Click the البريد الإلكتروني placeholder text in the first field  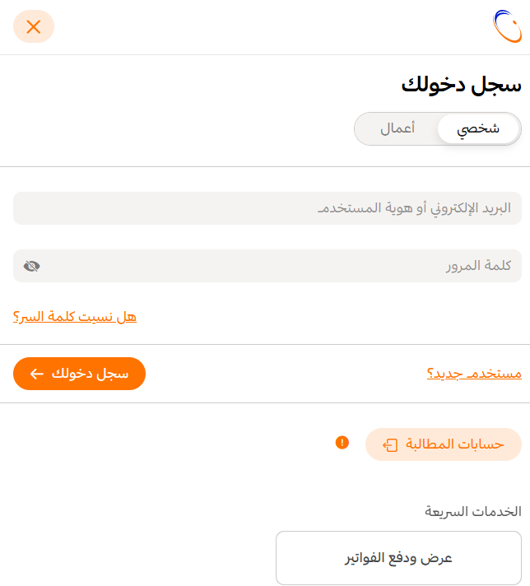(x=414, y=207)
